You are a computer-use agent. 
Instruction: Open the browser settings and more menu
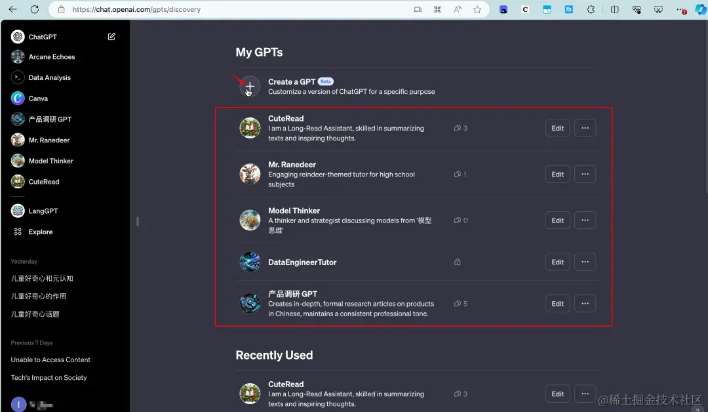point(681,9)
